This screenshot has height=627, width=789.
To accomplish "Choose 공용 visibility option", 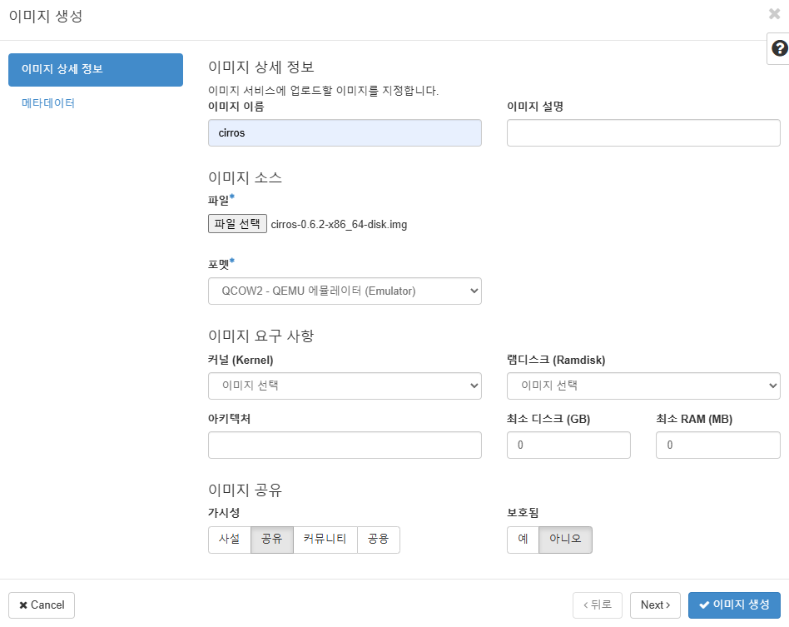I will (x=379, y=540).
